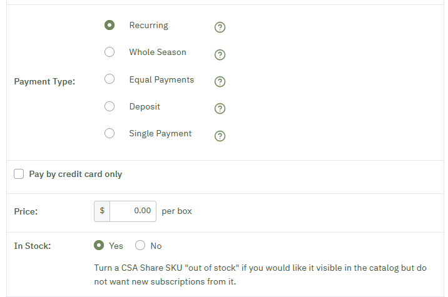Viewport: 448px width, 297px height.
Task: Click the 'Payment Type:' field label
Action: pyautogui.click(x=44, y=82)
